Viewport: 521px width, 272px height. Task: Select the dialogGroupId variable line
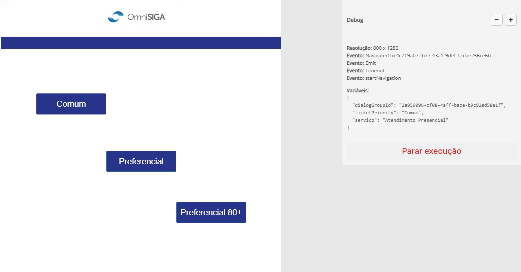tap(429, 105)
